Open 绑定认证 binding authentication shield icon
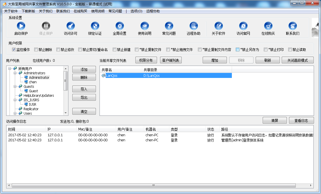321x194 pixels. (x=95, y=26)
